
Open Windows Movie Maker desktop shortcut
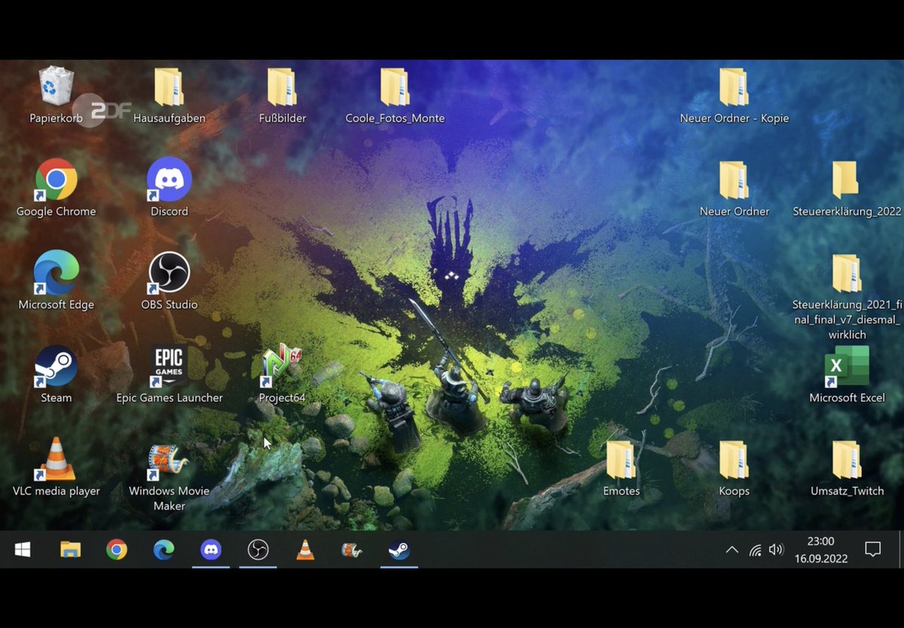(x=169, y=462)
